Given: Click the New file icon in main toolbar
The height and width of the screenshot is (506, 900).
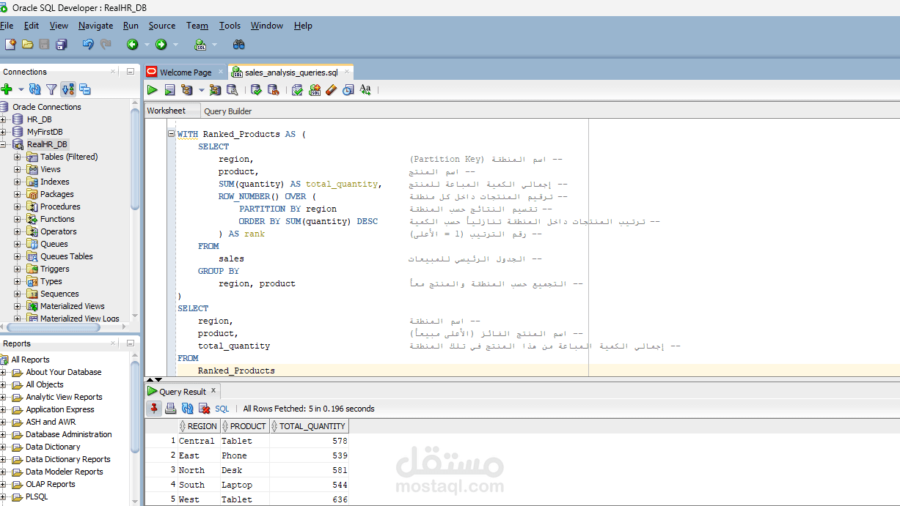Looking at the screenshot, I should pos(10,45).
